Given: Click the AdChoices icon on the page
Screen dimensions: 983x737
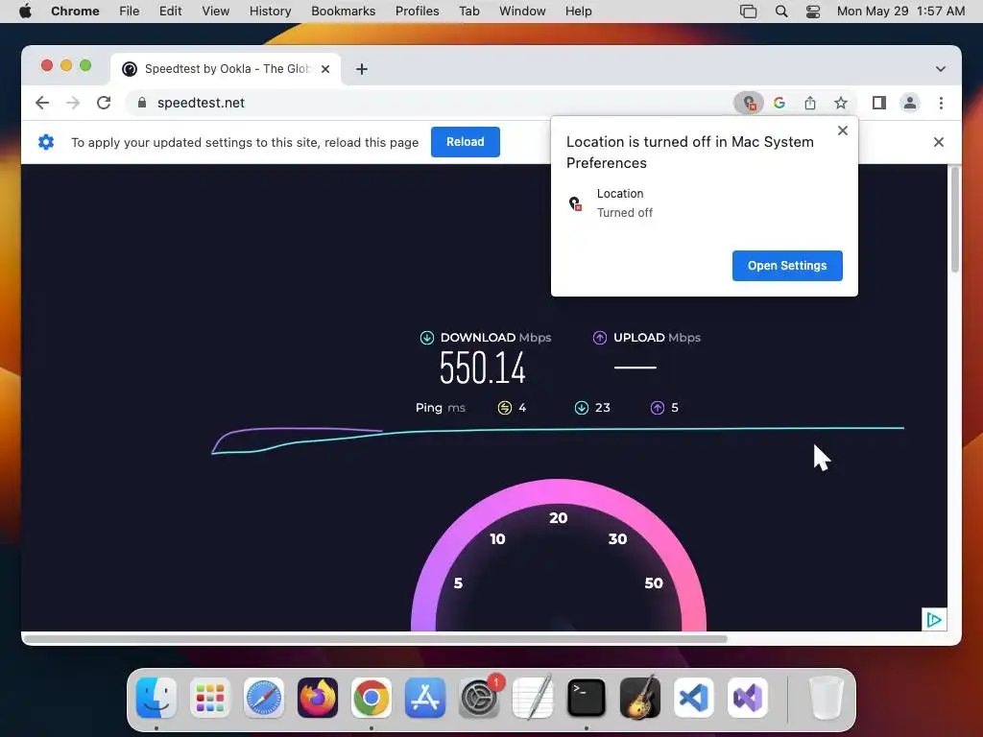Looking at the screenshot, I should (933, 620).
